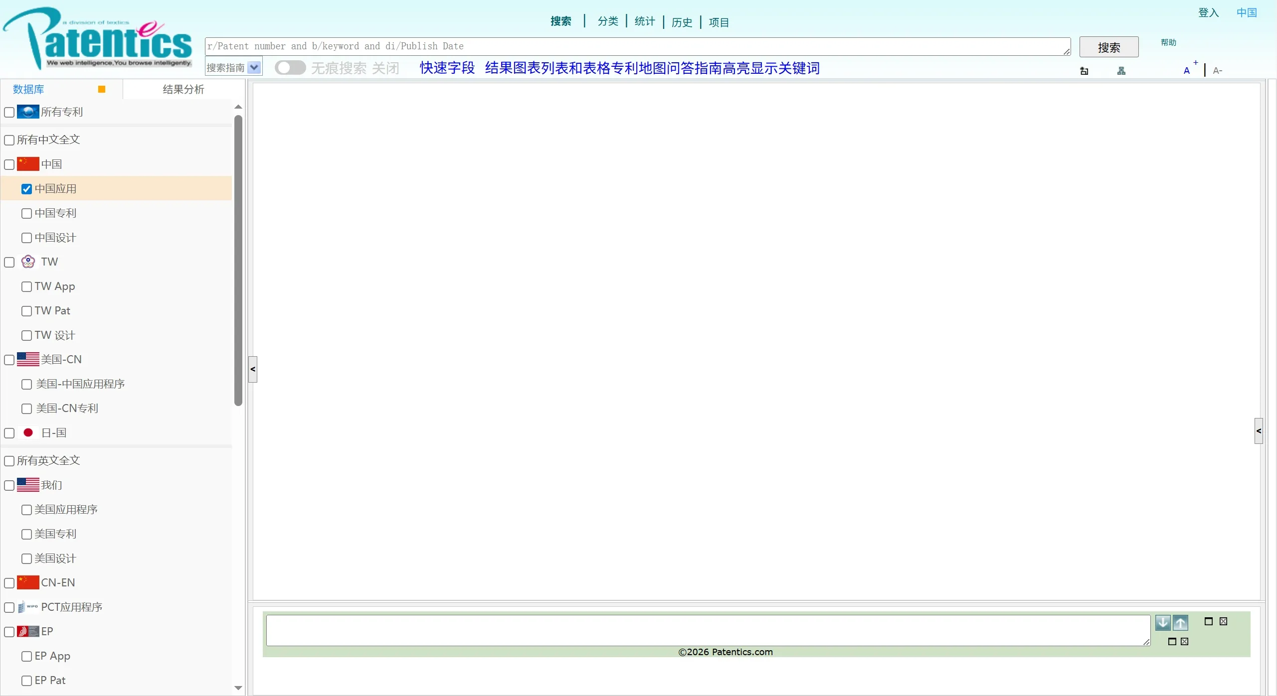Click the EP flag icon
The image size is (1277, 696).
tap(28, 631)
